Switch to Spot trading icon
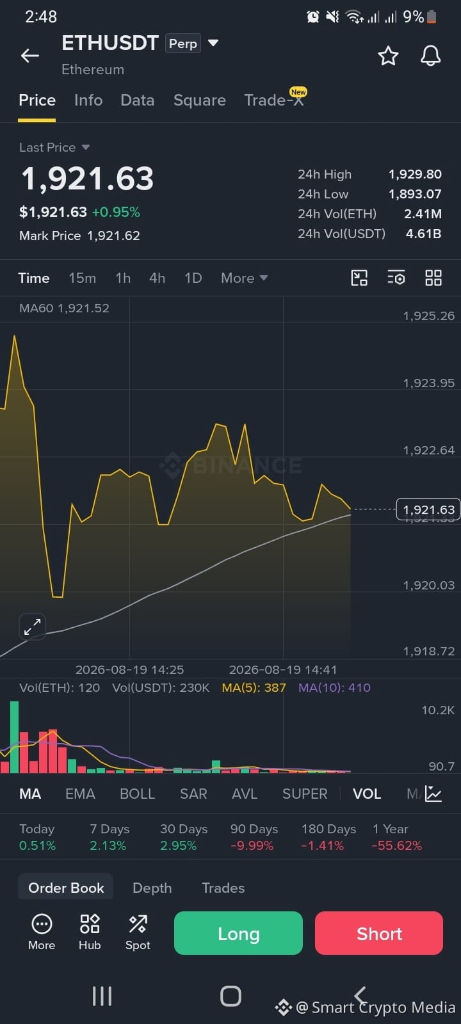Screen dimensions: 461x1024 [138, 932]
